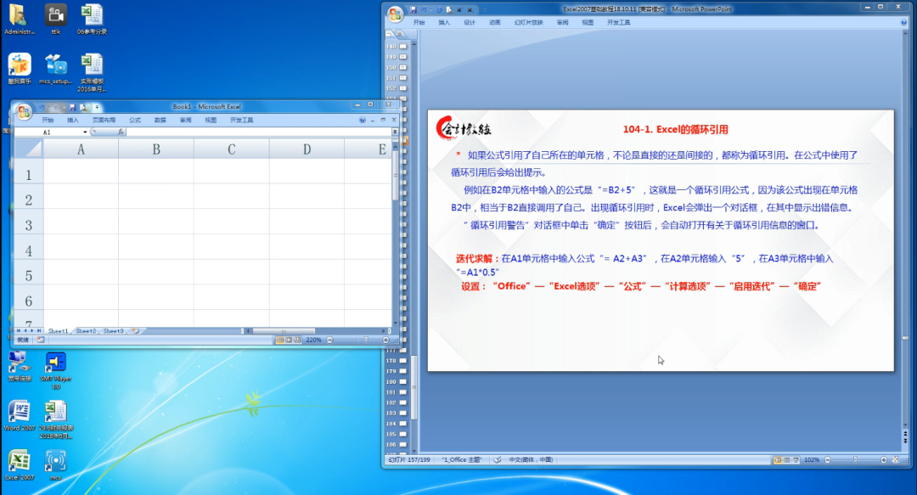Screen dimensions: 917x495
Task: Click the Name Box showing A1
Action: tap(48, 132)
